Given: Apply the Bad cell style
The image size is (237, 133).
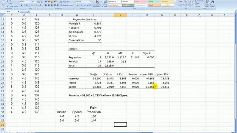Looking at the screenshot, I should pyautogui.click(x=141, y=1).
